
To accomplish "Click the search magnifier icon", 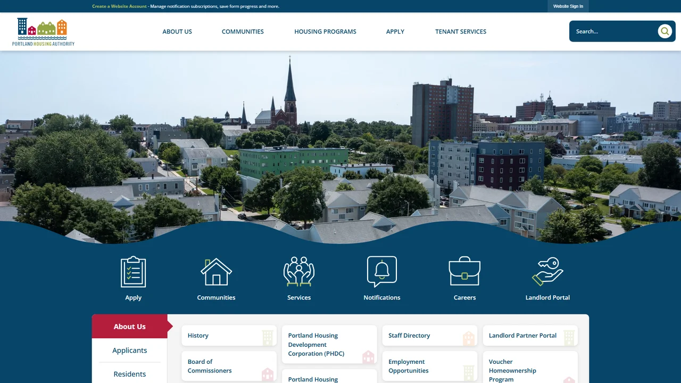I will point(665,31).
